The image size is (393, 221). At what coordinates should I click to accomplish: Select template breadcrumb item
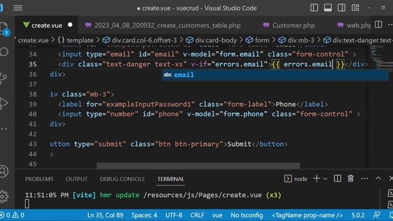pos(76,40)
